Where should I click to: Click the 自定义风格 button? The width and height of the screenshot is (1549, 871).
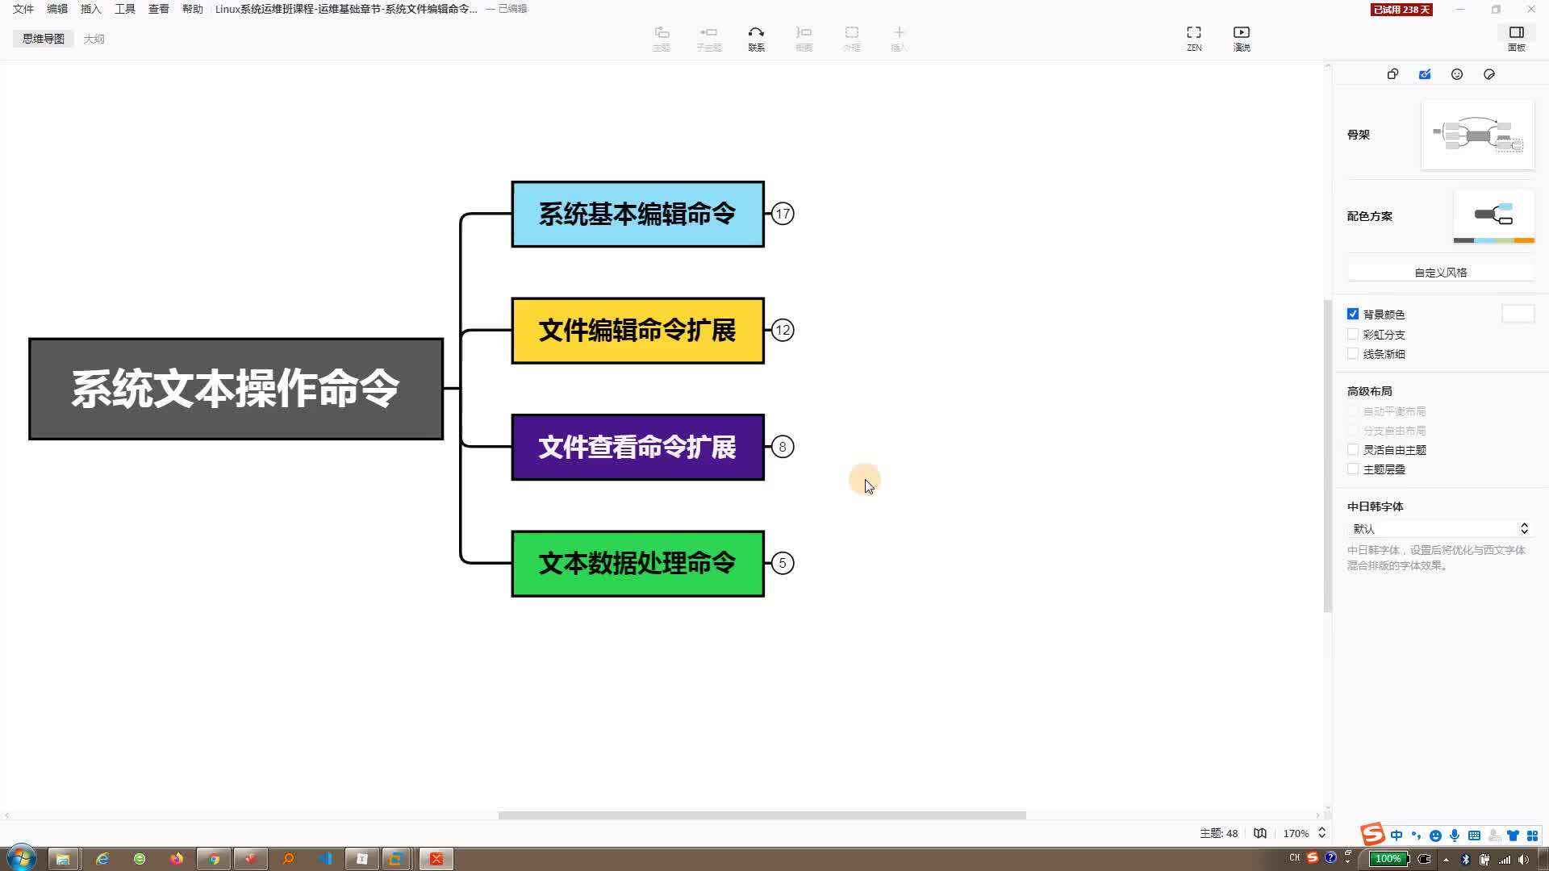pyautogui.click(x=1440, y=273)
